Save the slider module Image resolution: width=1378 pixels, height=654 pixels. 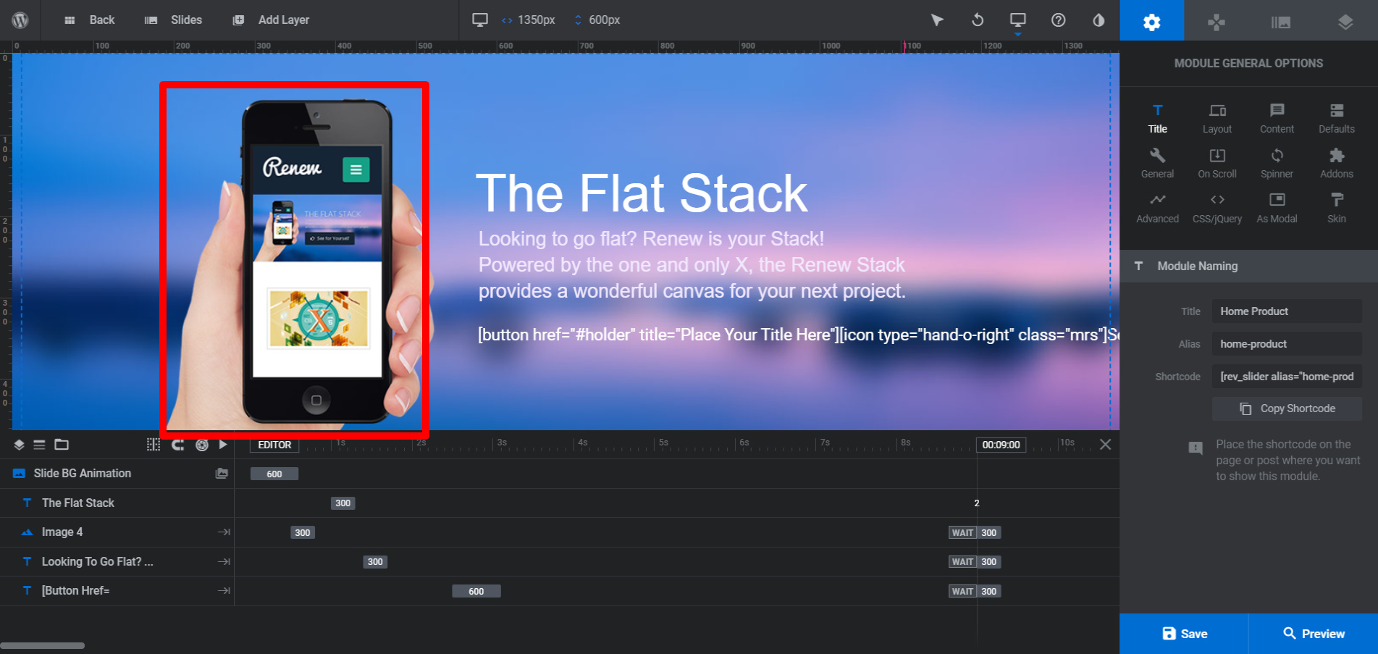(1184, 634)
